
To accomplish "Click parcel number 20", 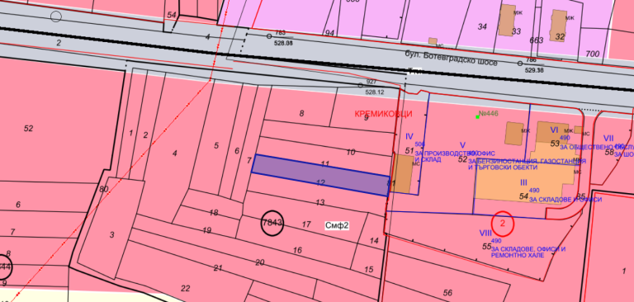I will tap(259, 262).
